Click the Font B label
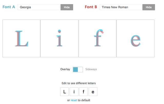Screen dimensions: 164x104 (91, 7)
